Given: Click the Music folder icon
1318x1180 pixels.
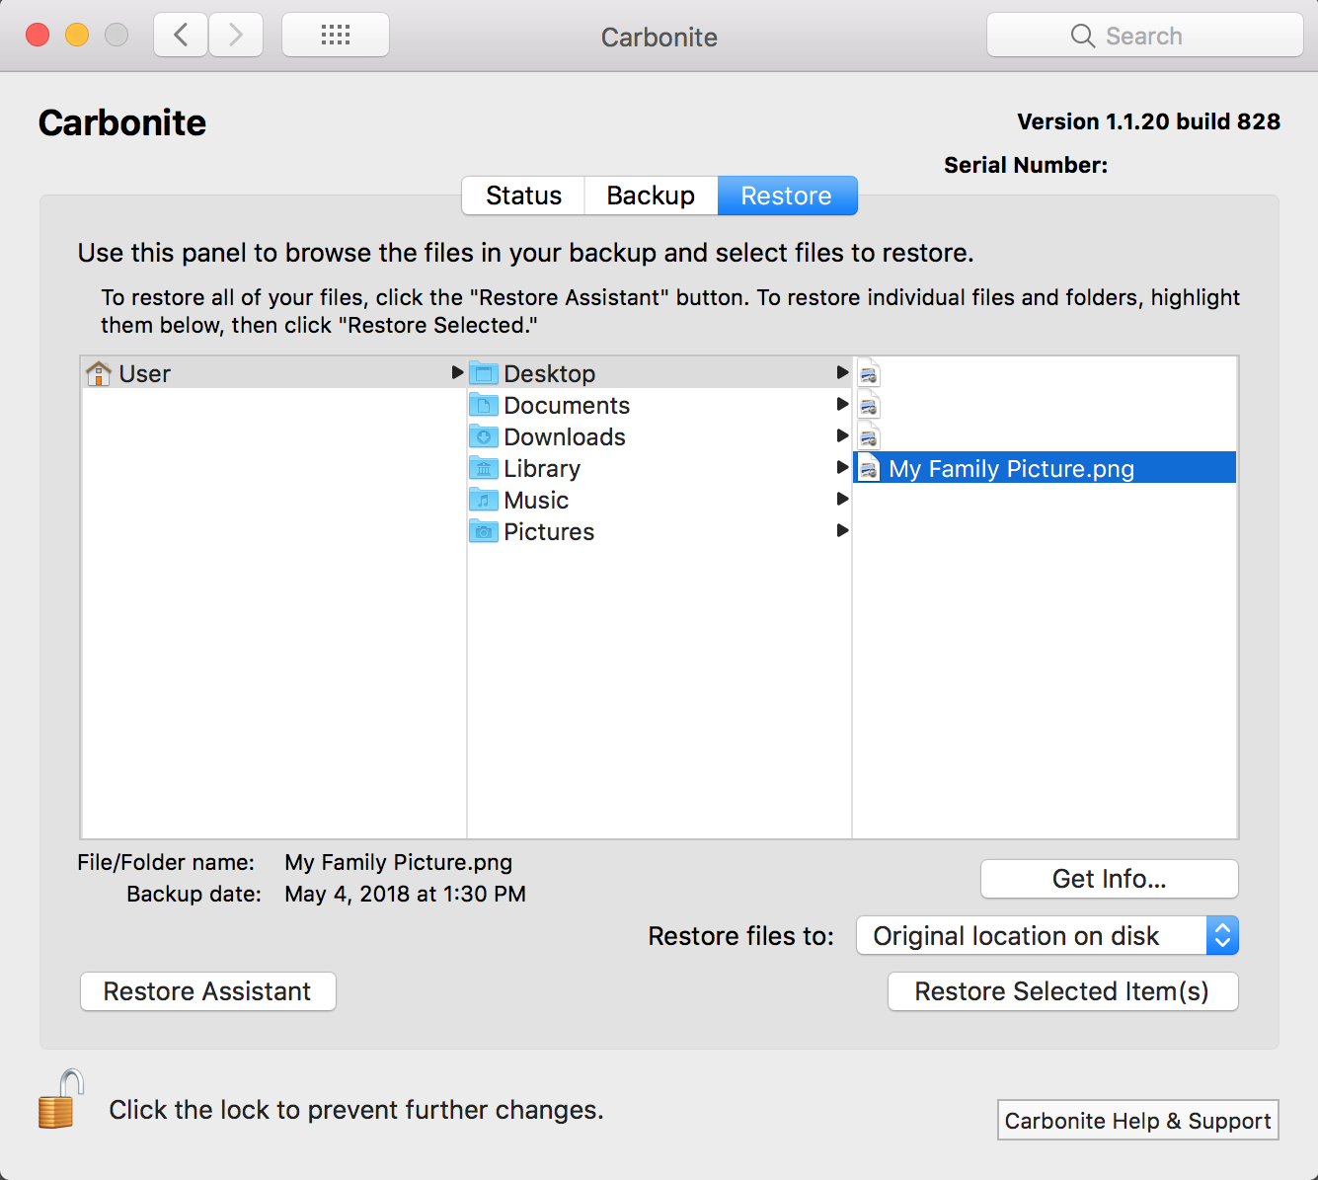Looking at the screenshot, I should point(484,500).
